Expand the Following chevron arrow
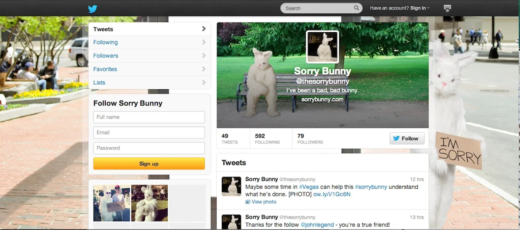The width and height of the screenshot is (520, 230). point(204,42)
